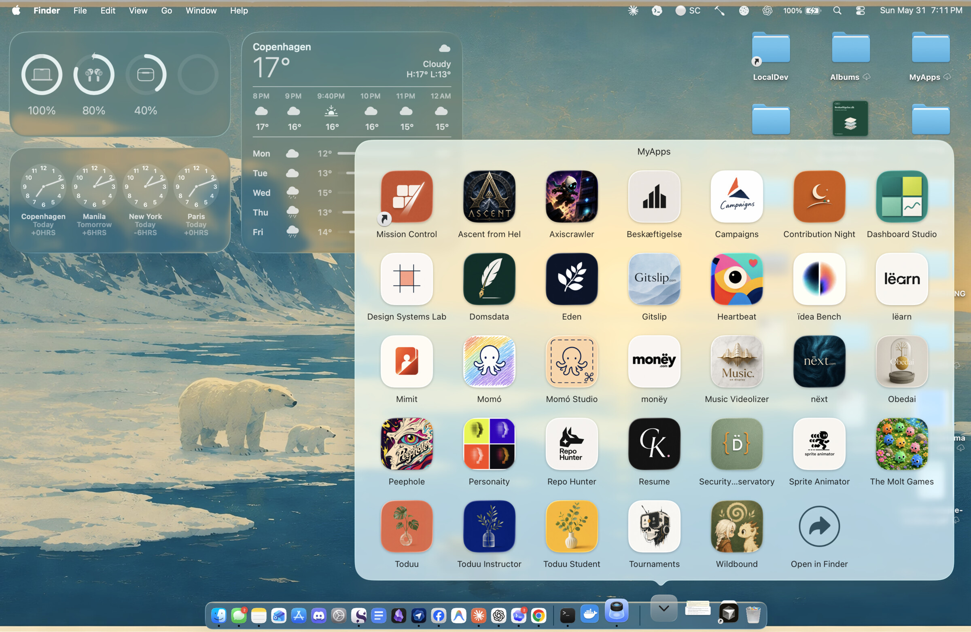Open the Music Videolizer app
Image resolution: width=971 pixels, height=632 pixels.
[x=736, y=361]
